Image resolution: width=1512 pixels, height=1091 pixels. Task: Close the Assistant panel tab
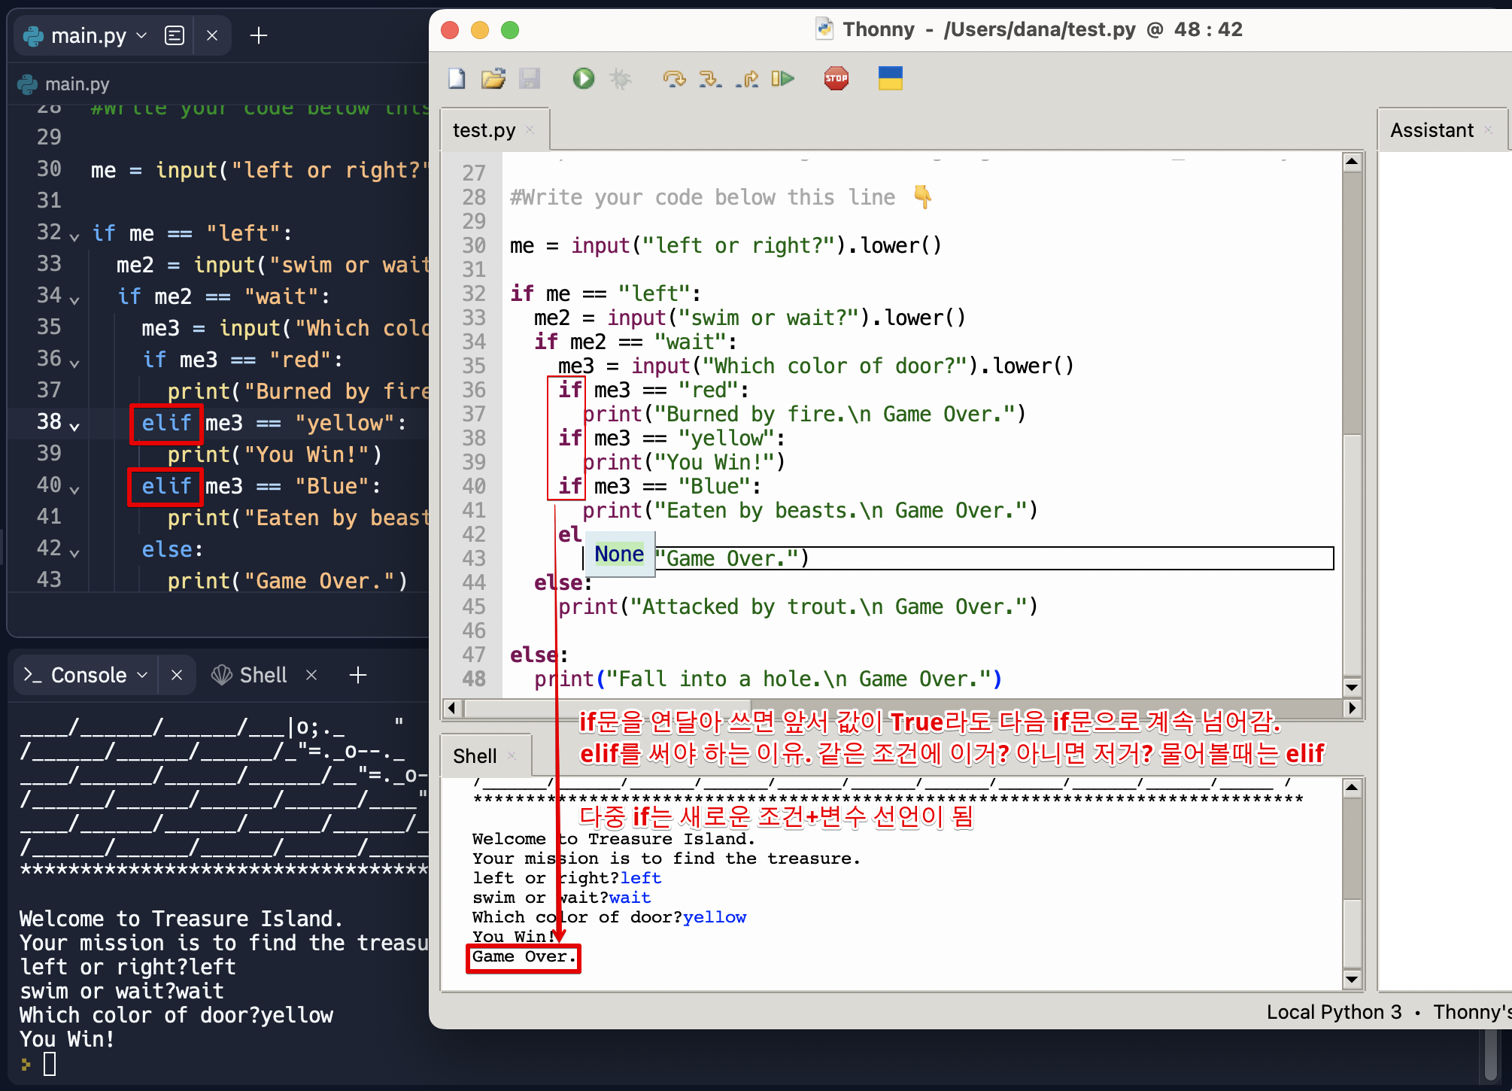click(1489, 129)
